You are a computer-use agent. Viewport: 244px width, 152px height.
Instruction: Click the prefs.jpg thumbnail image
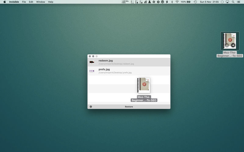click(x=92, y=71)
